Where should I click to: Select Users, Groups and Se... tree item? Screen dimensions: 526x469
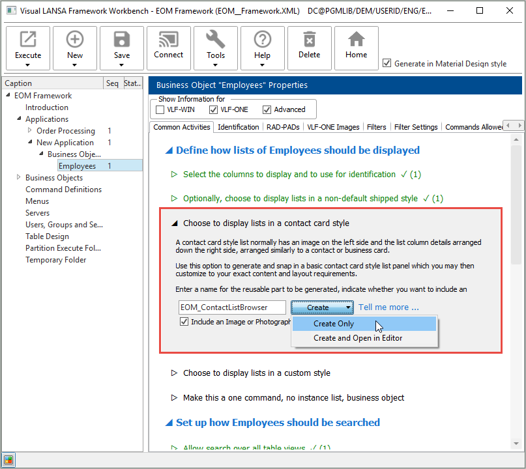coord(64,225)
